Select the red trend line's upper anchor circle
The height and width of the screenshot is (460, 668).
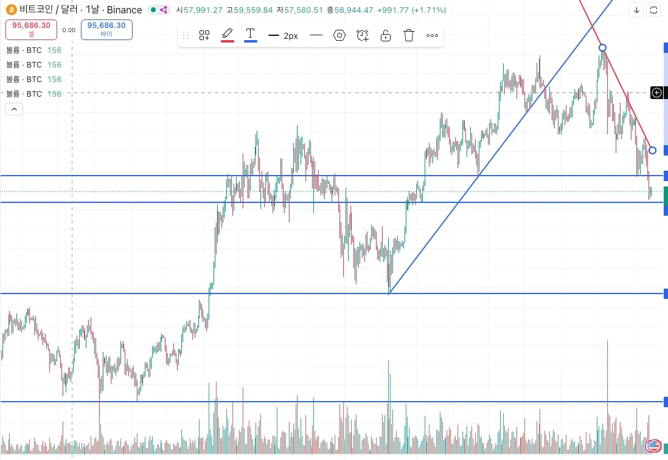[602, 47]
